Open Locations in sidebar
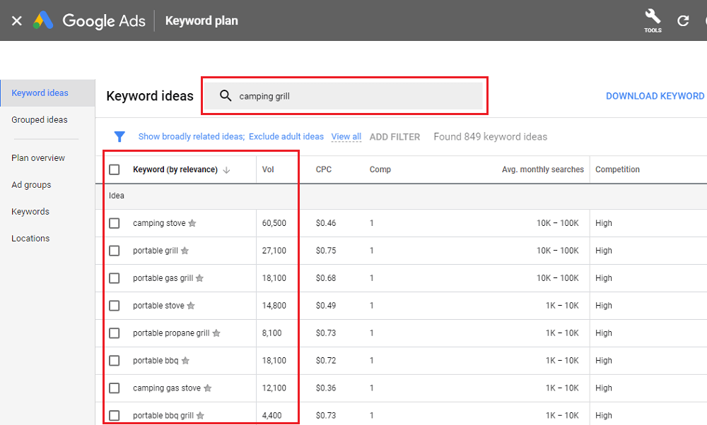The width and height of the screenshot is (707, 425). pyautogui.click(x=30, y=238)
